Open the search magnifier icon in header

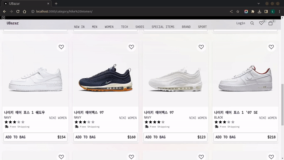point(252,23)
